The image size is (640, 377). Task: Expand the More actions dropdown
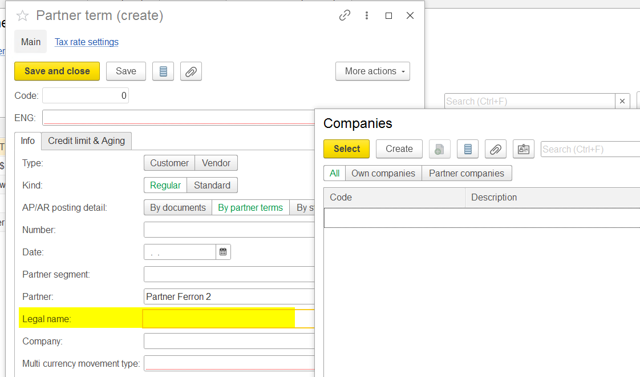[372, 71]
